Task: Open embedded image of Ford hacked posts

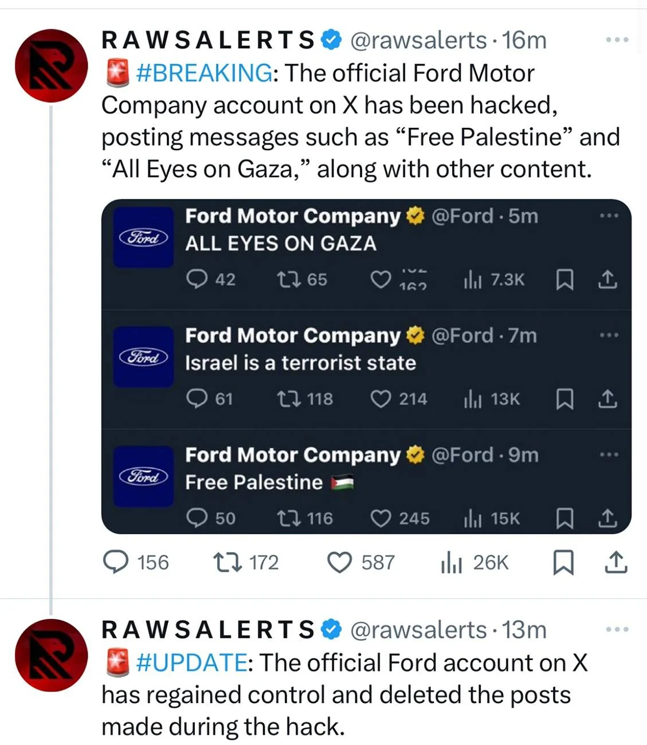Action: (x=366, y=366)
